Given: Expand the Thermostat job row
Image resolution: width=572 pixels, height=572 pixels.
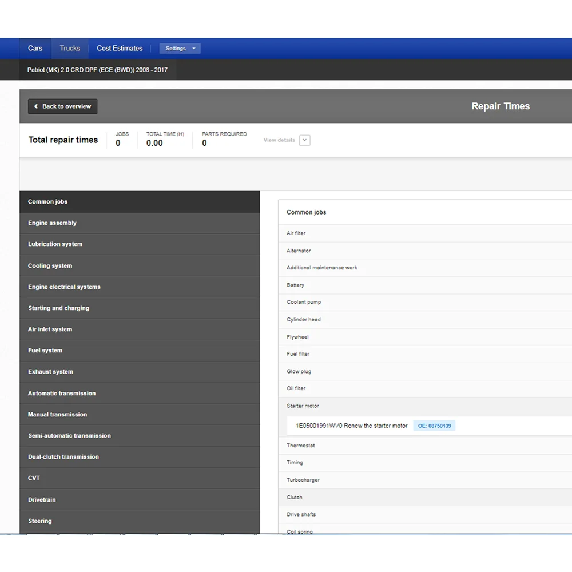Looking at the screenshot, I should [x=301, y=446].
